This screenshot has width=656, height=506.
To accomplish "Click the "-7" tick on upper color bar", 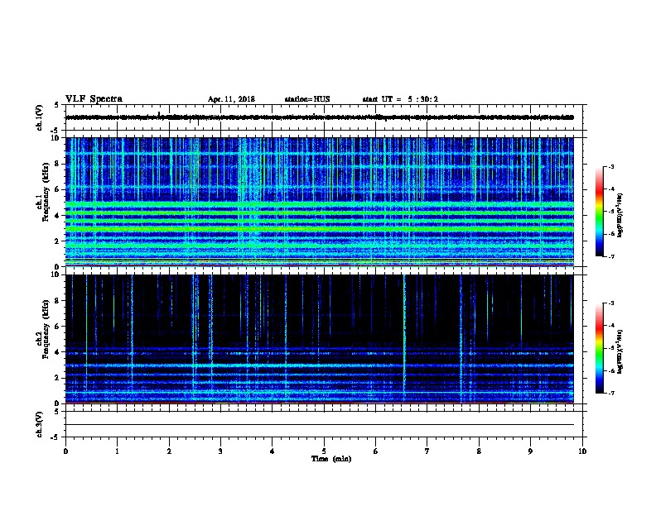I will coord(610,256).
